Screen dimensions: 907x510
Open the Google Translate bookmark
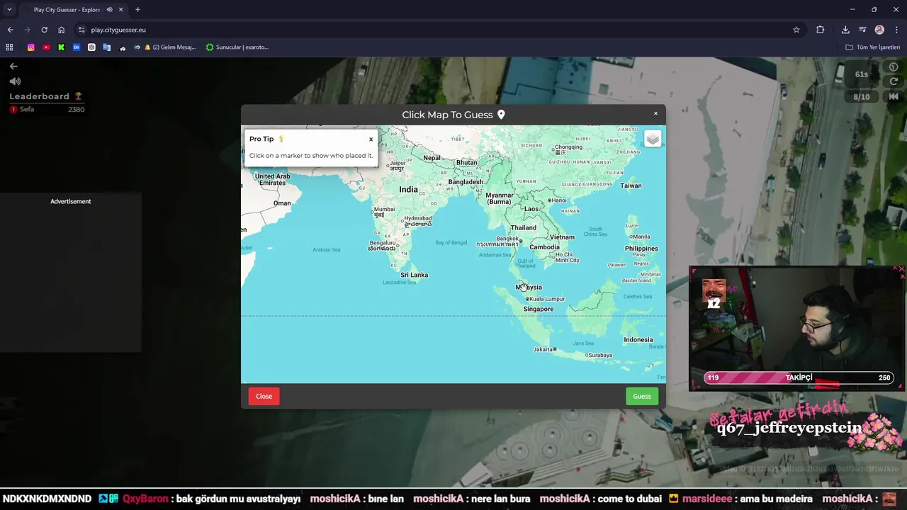[107, 47]
